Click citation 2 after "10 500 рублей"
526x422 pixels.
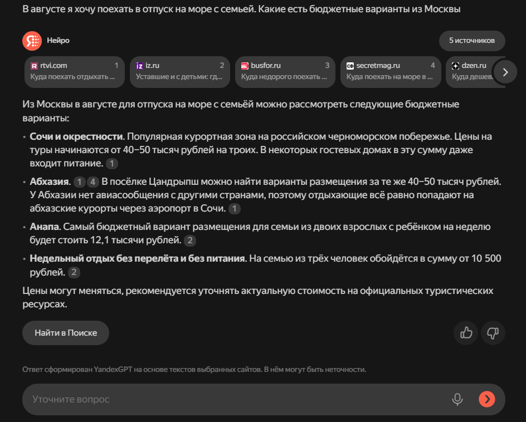tap(74, 272)
